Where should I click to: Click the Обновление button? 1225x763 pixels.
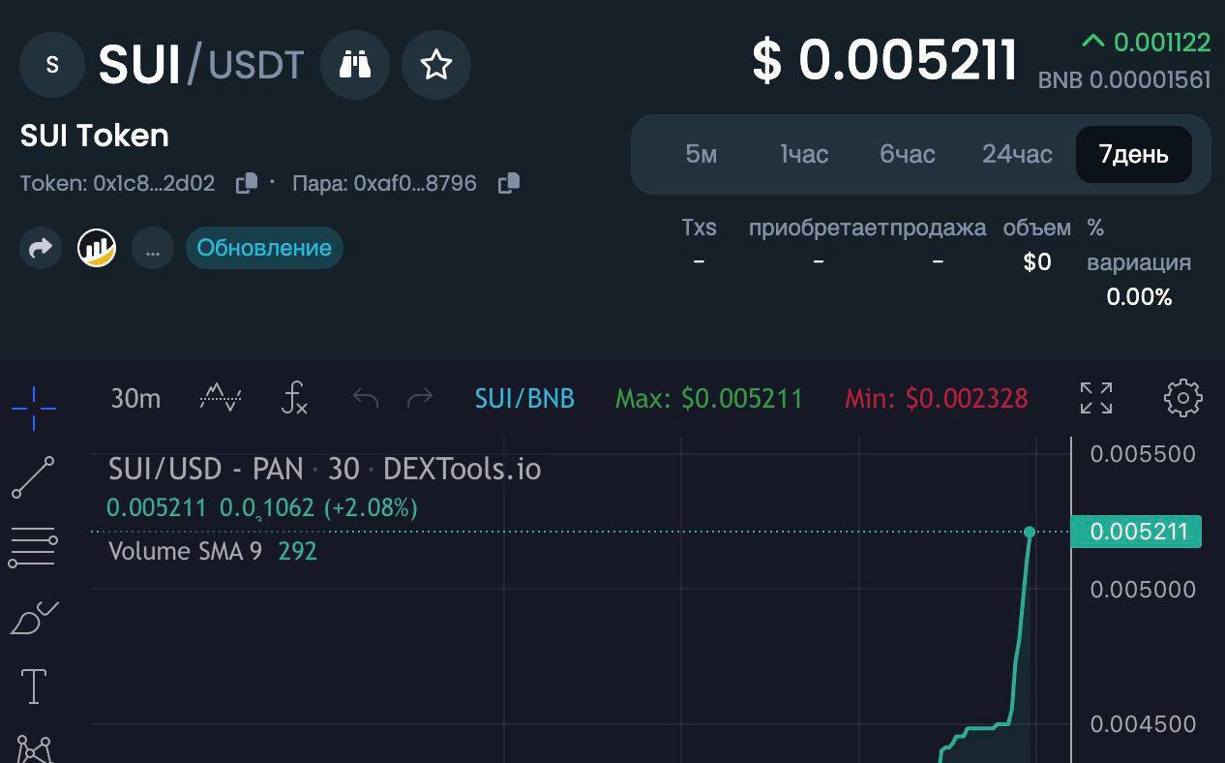(264, 248)
